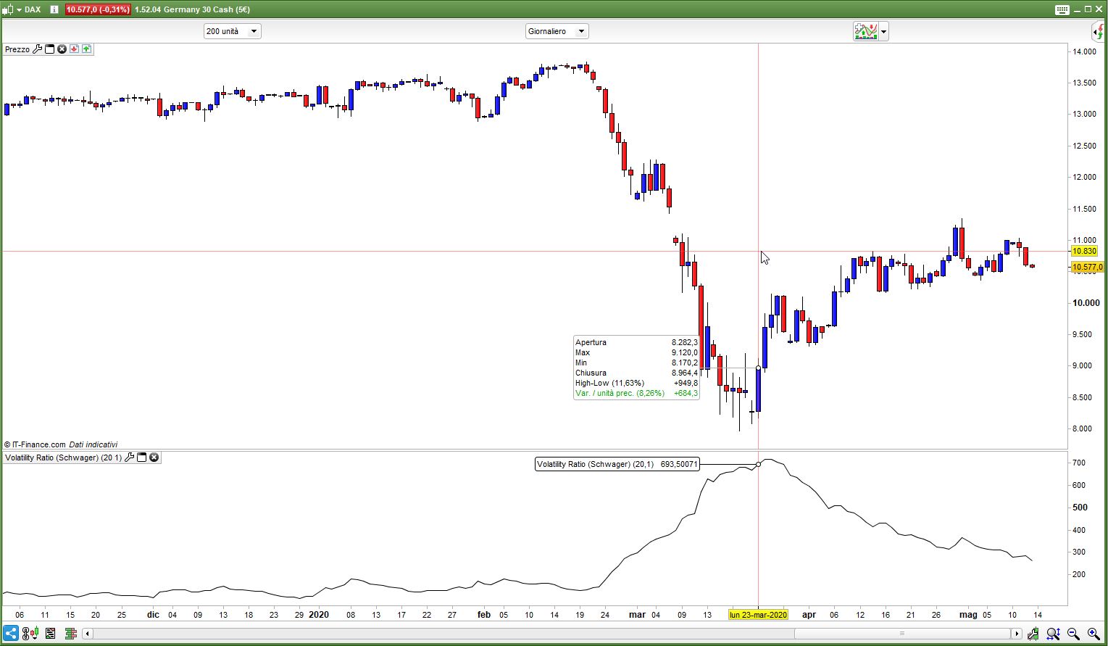Zoom out on the chart time axis
The image size is (1108, 646).
coord(1073,634)
